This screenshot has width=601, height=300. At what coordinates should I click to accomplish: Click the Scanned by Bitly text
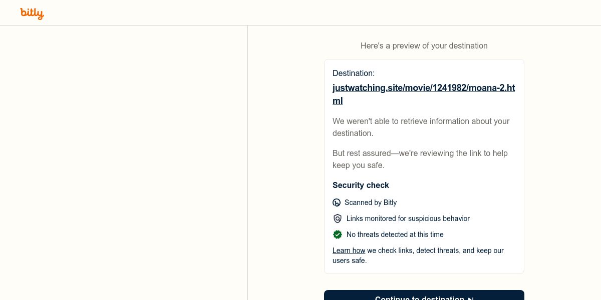[371, 202]
